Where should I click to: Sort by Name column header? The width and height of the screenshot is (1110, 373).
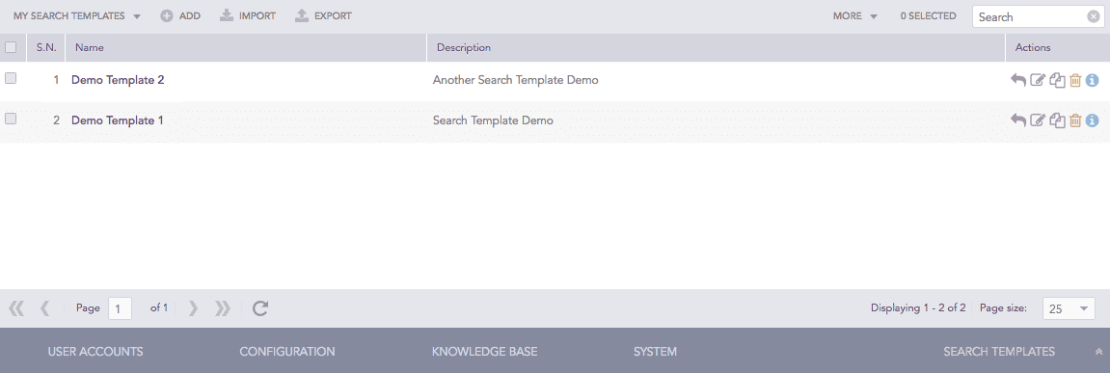click(246, 47)
